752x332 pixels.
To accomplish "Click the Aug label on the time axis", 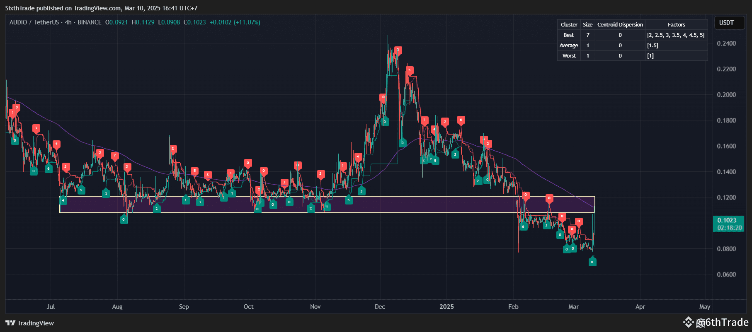I will [x=117, y=307].
